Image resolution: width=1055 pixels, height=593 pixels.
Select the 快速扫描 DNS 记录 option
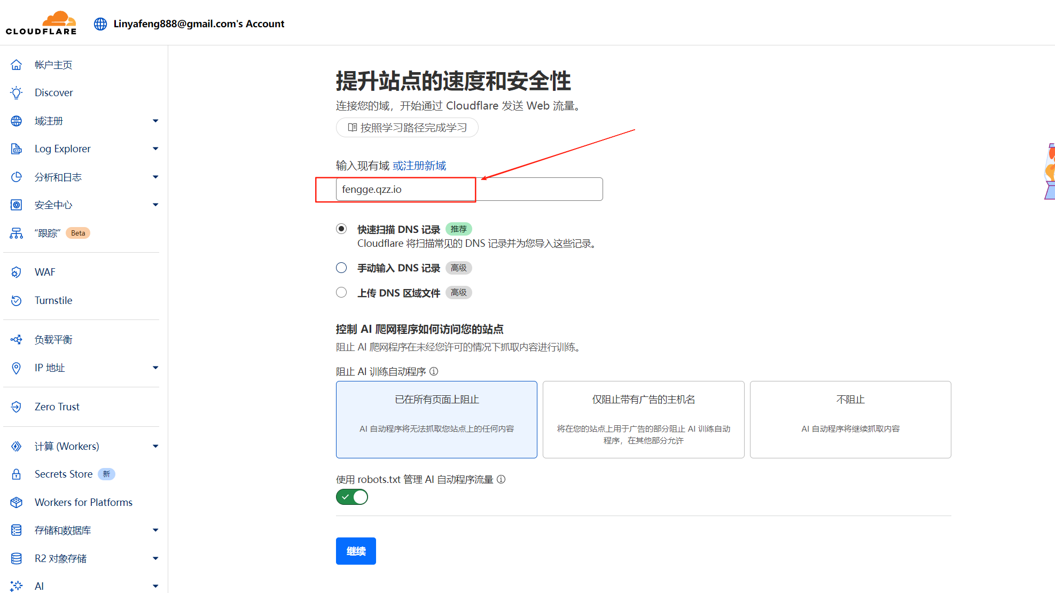[x=341, y=229]
